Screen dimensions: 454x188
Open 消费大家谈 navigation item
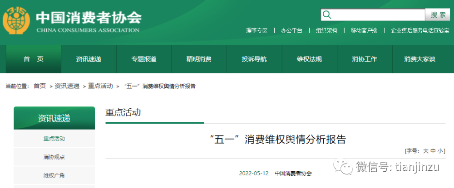[x=419, y=59]
